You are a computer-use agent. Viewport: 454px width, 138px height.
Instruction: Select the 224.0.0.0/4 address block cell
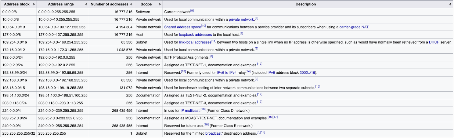(19, 111)
